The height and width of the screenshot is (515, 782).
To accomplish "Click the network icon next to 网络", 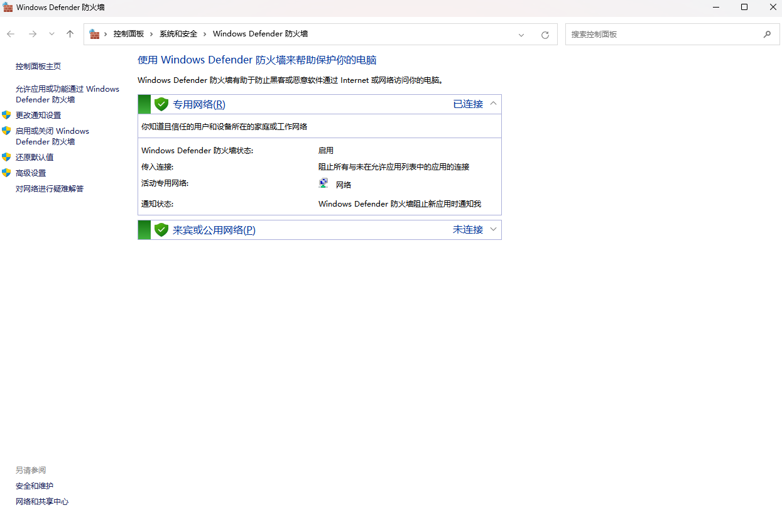I will point(323,183).
